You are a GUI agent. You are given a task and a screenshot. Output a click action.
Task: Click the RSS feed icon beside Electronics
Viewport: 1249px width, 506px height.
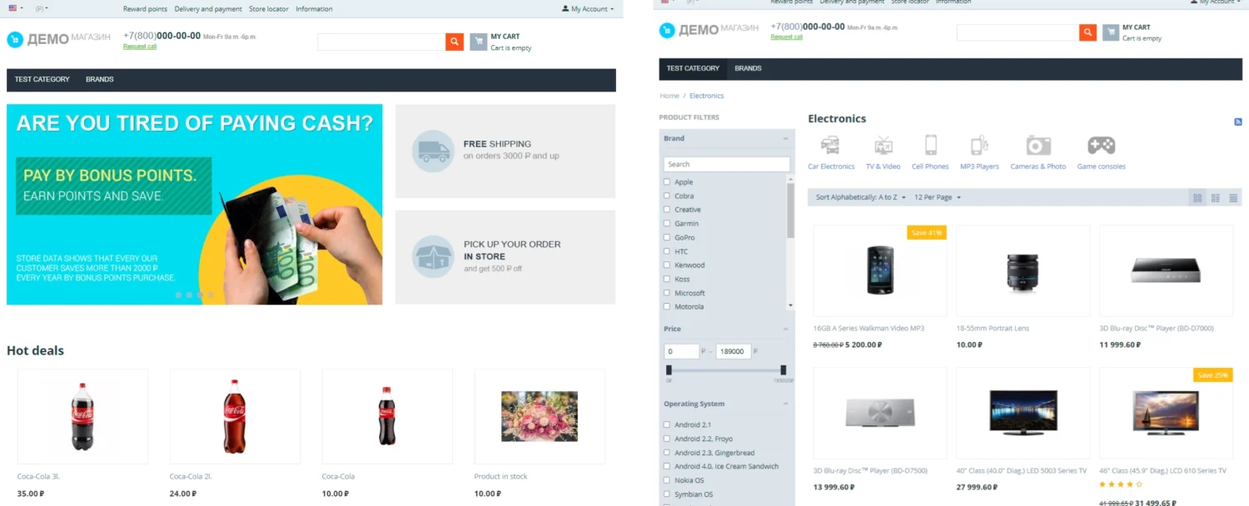tap(1238, 122)
